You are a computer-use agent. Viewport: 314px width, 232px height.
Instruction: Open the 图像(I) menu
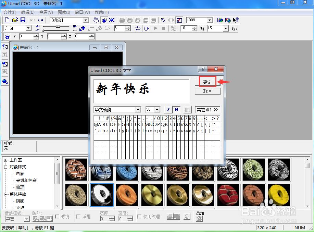point(64,12)
